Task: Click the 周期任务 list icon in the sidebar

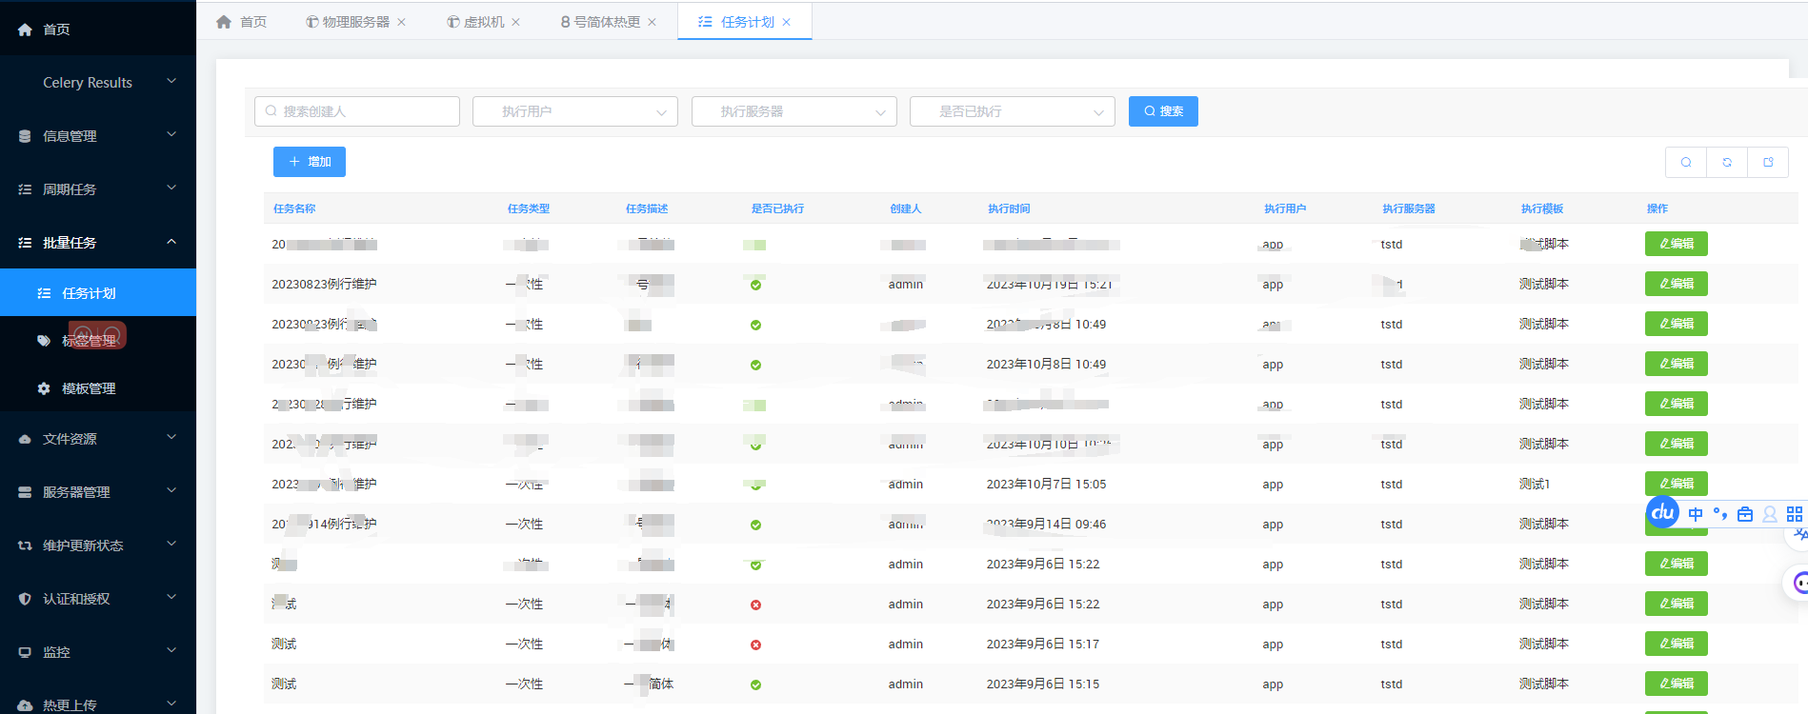Action: point(25,189)
